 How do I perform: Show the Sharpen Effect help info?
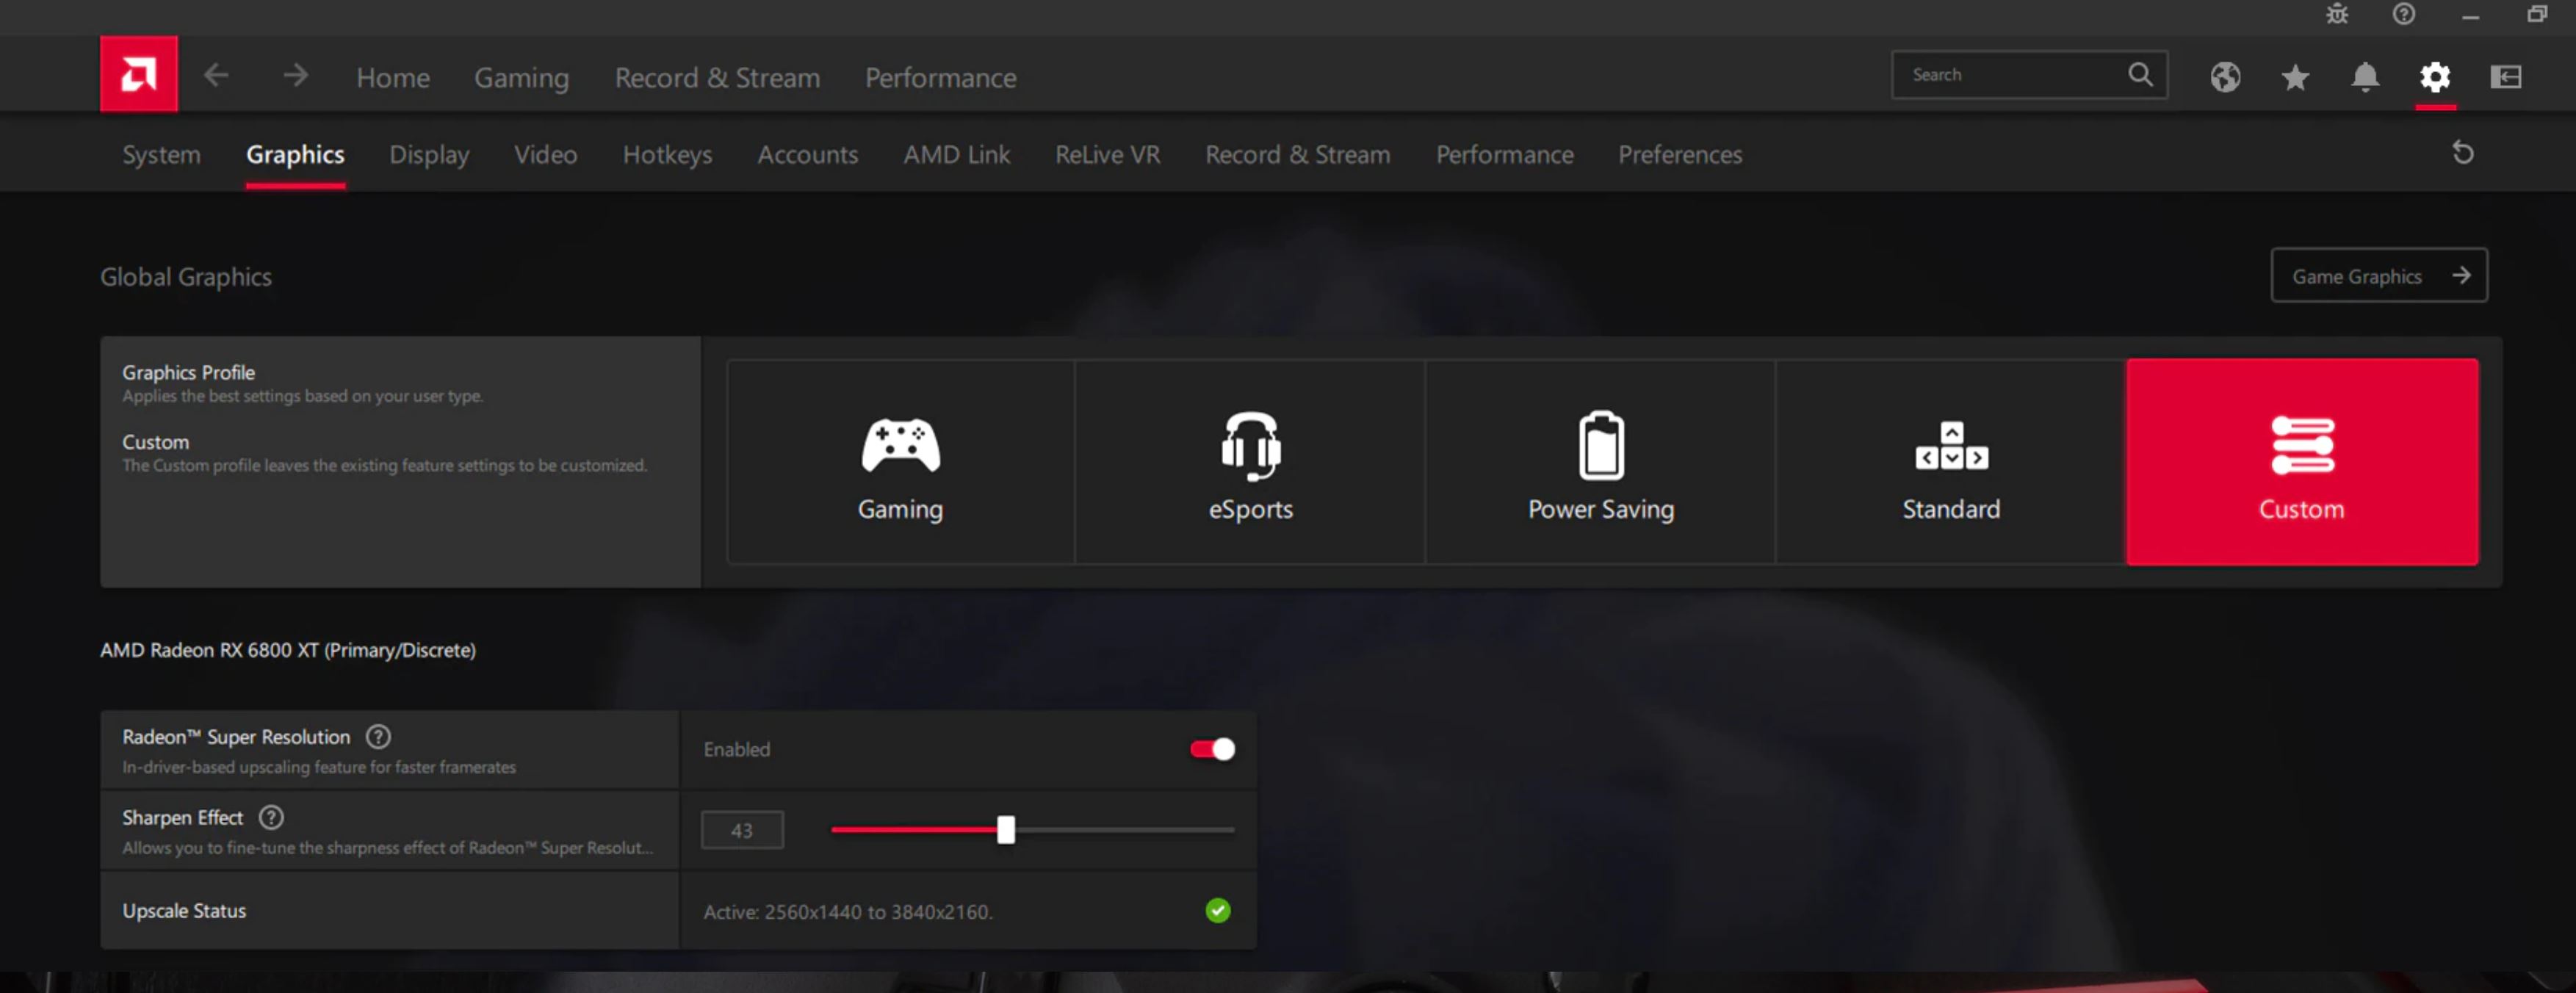[271, 817]
